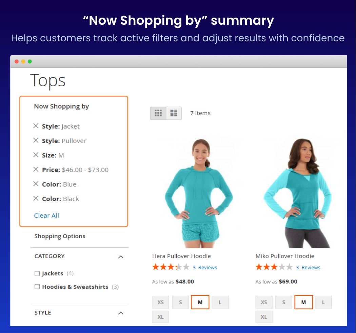Remove the Style: Pullover filter

[36, 140]
